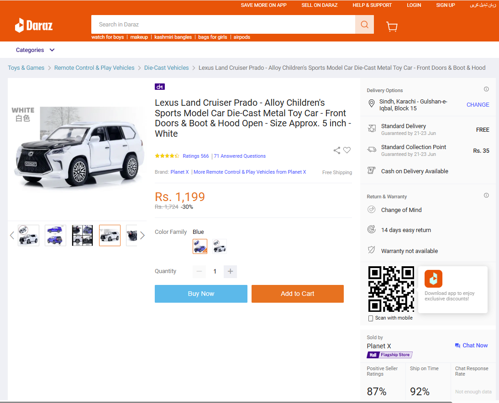Go to Remote Control & Play Vehicles breadcrumb
Image resolution: width=499 pixels, height=403 pixels.
[x=94, y=67]
